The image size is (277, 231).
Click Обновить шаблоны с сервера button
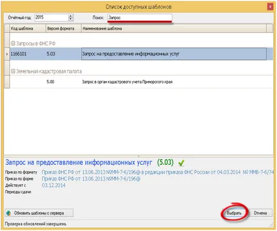point(39,213)
